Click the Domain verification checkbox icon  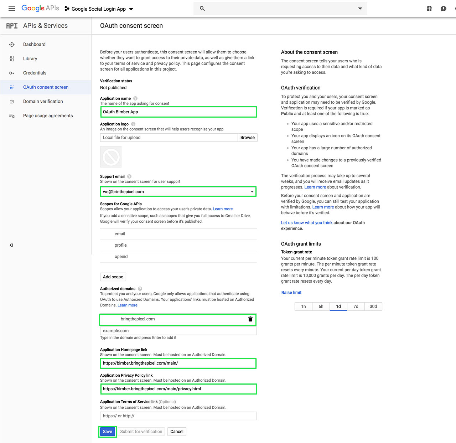(12, 102)
